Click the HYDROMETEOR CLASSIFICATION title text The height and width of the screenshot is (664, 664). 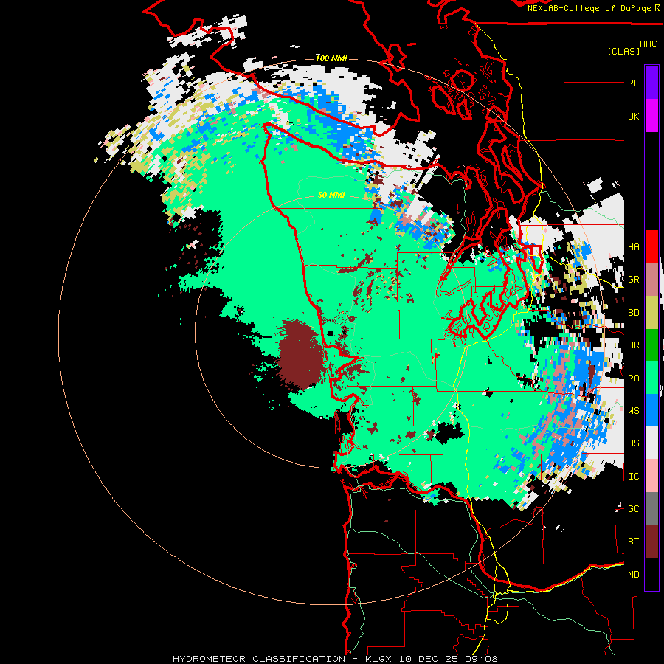259,659
